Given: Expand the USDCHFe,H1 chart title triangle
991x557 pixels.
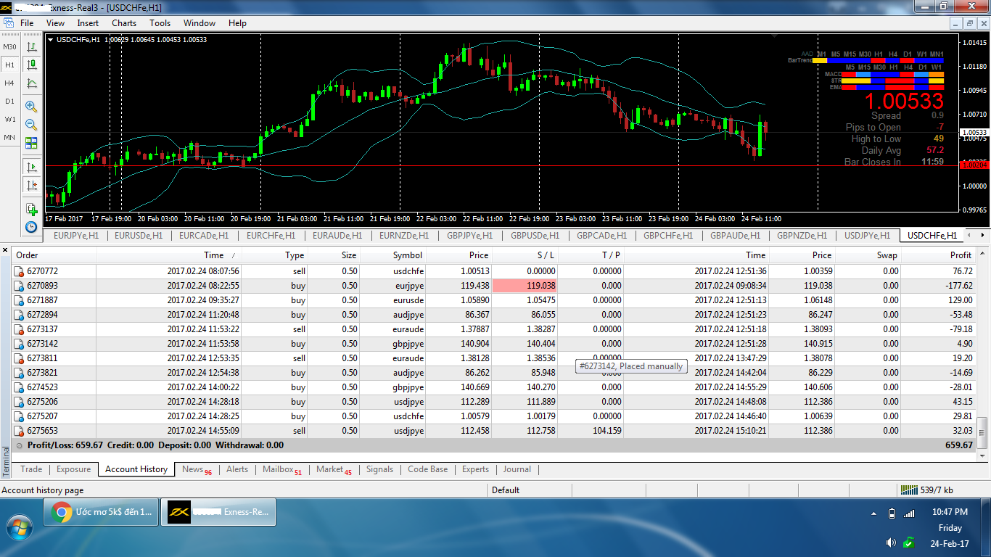Looking at the screenshot, I should point(50,40).
